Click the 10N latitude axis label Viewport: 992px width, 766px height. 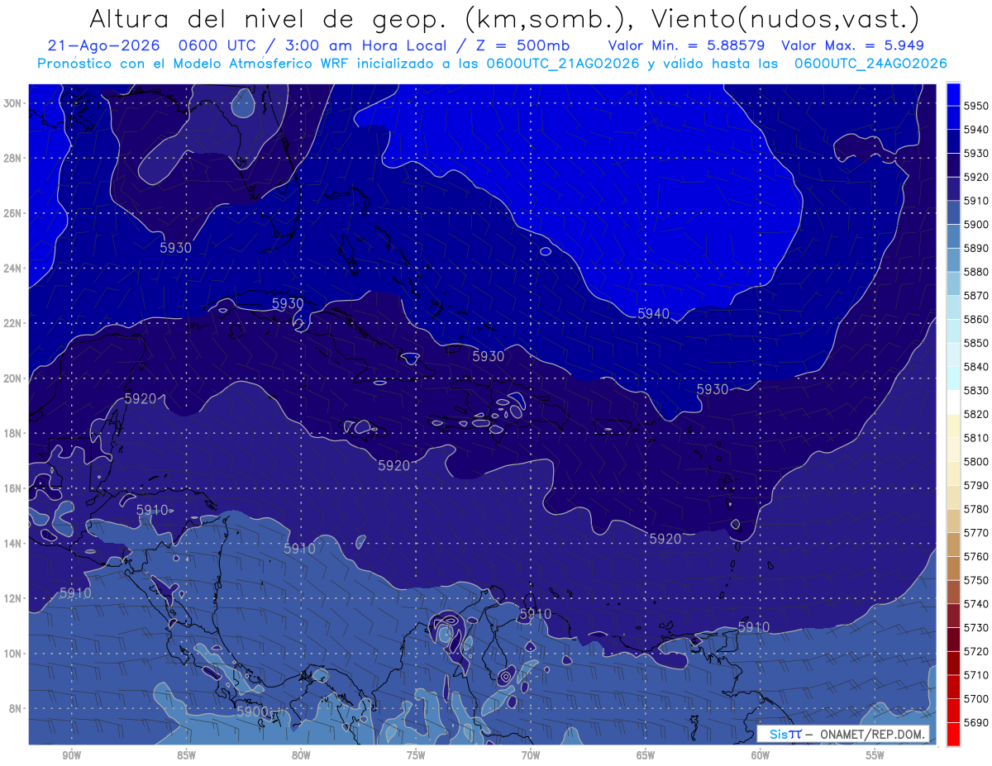(12, 654)
